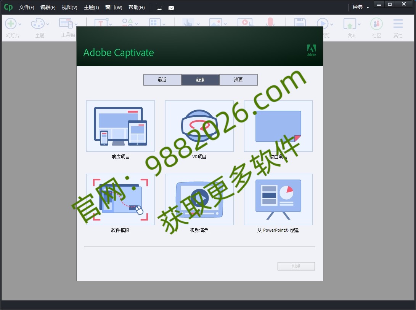
Task: Select the 视频演示 video demo thumbnail
Action: tap(199, 199)
